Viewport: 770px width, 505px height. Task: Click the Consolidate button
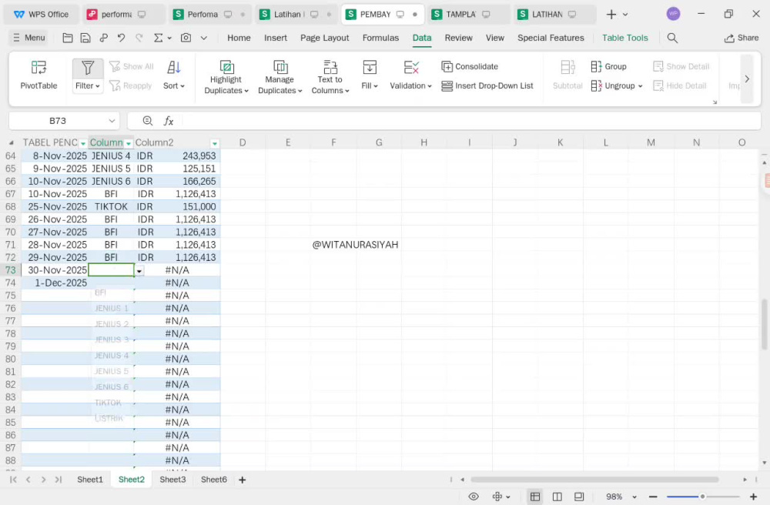470,66
